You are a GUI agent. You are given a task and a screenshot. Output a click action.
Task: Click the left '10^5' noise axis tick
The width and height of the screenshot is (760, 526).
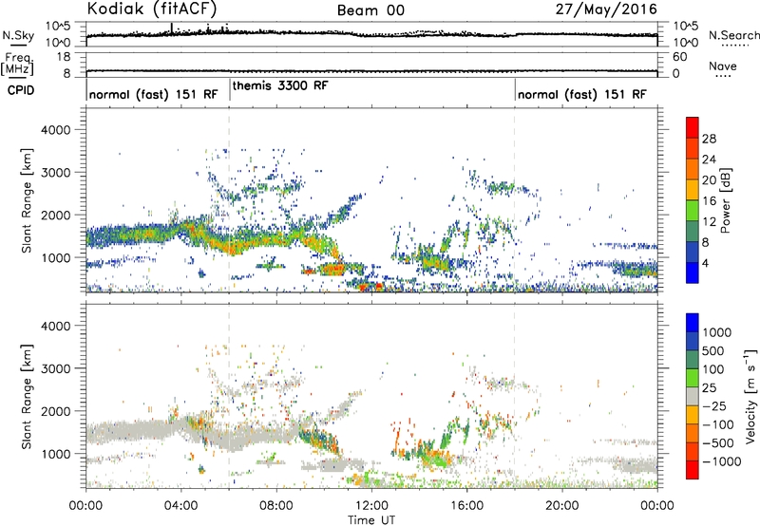pos(58,26)
